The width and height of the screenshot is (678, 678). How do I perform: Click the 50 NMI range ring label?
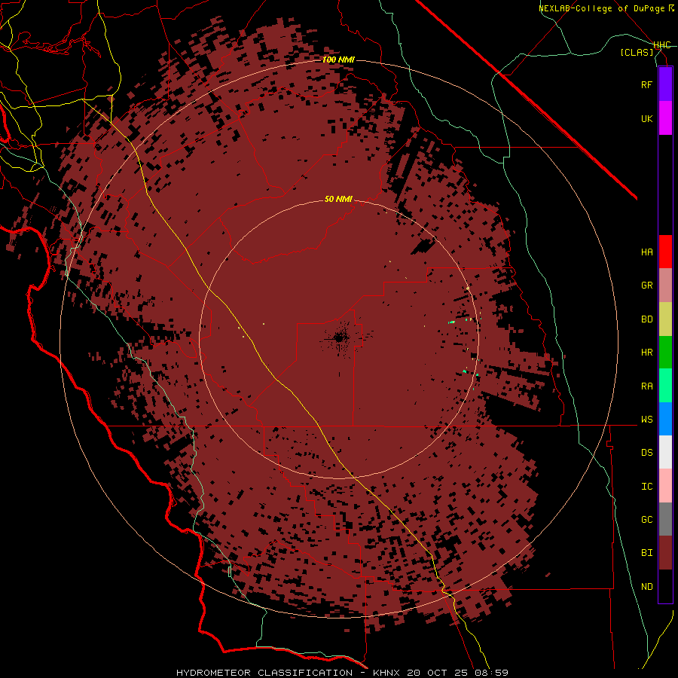pyautogui.click(x=338, y=199)
